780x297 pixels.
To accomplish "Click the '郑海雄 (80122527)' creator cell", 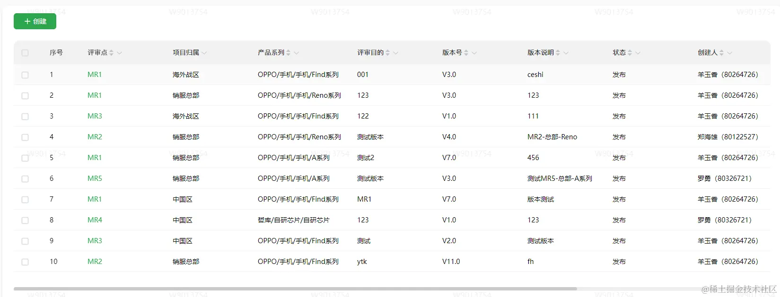I will (727, 137).
